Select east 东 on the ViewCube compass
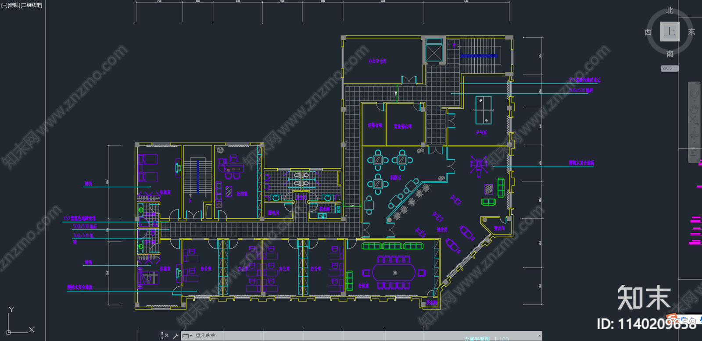 pyautogui.click(x=692, y=32)
